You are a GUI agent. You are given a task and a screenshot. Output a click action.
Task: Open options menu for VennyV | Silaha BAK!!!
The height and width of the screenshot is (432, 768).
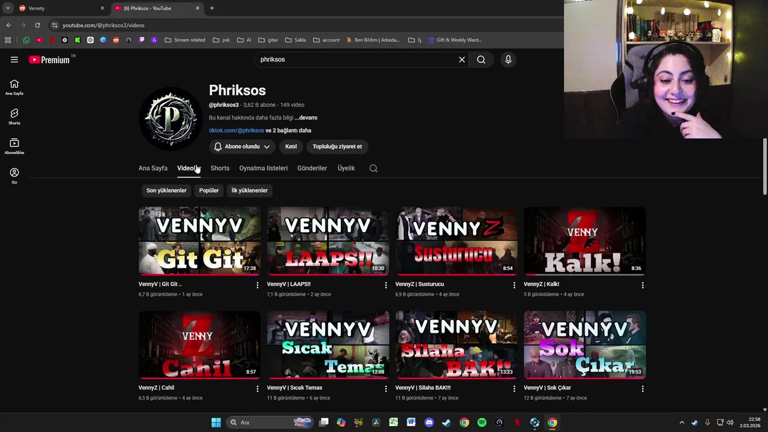click(514, 389)
